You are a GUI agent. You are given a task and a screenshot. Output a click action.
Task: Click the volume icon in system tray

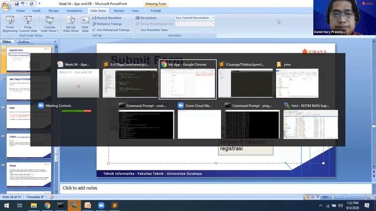tap(340, 206)
